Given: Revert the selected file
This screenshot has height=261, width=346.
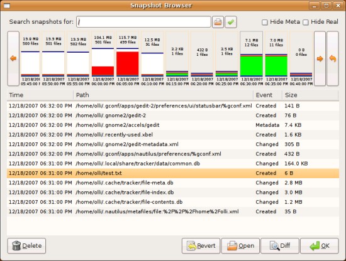Looking at the screenshot, I should pyautogui.click(x=201, y=246).
